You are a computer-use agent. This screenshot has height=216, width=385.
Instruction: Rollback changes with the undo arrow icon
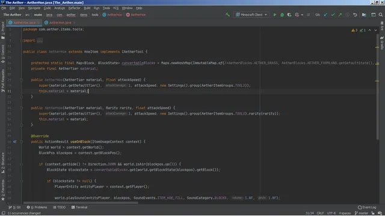coord(355,14)
